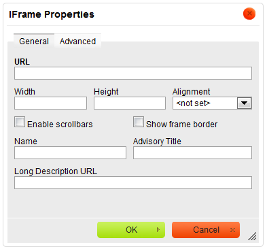Click the Enable scrollbars label
The image size is (267, 249).
(60, 124)
